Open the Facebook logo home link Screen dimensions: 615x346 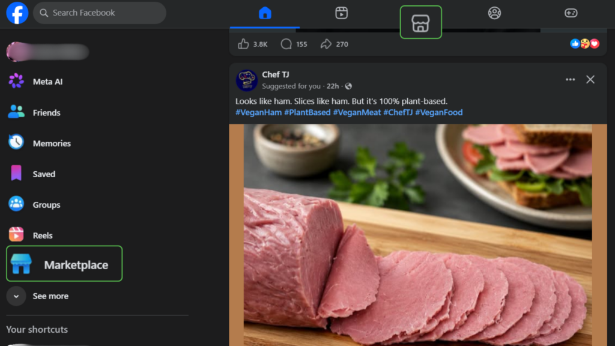point(17,13)
